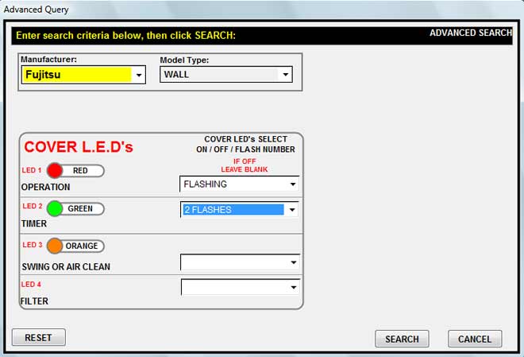The image size is (524, 357).
Task: Cancel the advanced query dialog
Action: tap(475, 340)
